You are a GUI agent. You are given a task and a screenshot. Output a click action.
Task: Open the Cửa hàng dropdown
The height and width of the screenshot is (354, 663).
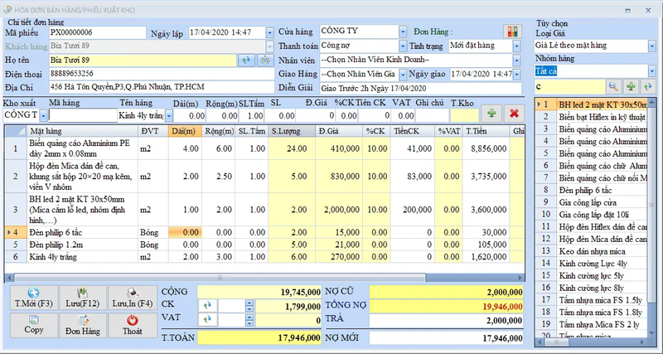coord(403,32)
